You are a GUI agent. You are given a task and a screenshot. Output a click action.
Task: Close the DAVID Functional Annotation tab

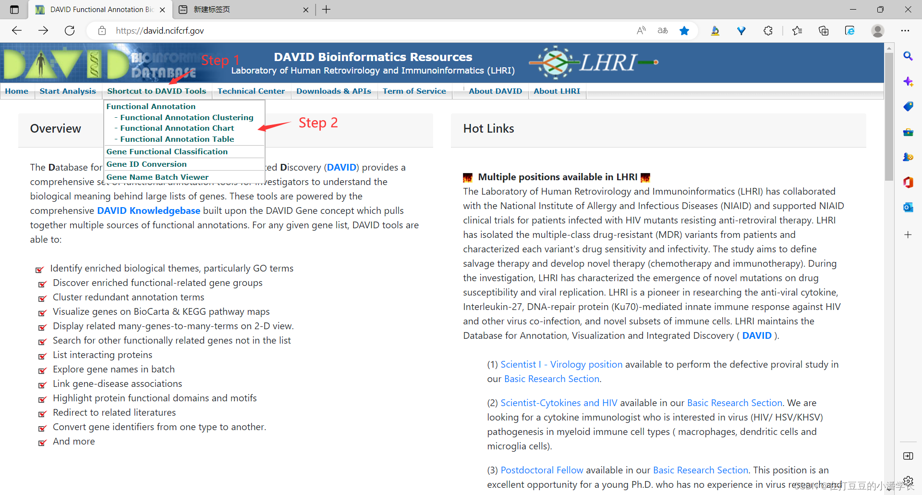pyautogui.click(x=162, y=10)
